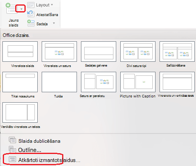Select Vertikāls virsraksts un teksts layout thumbnail
The width and height of the screenshot is (196, 166).
pyautogui.click(x=20, y=112)
